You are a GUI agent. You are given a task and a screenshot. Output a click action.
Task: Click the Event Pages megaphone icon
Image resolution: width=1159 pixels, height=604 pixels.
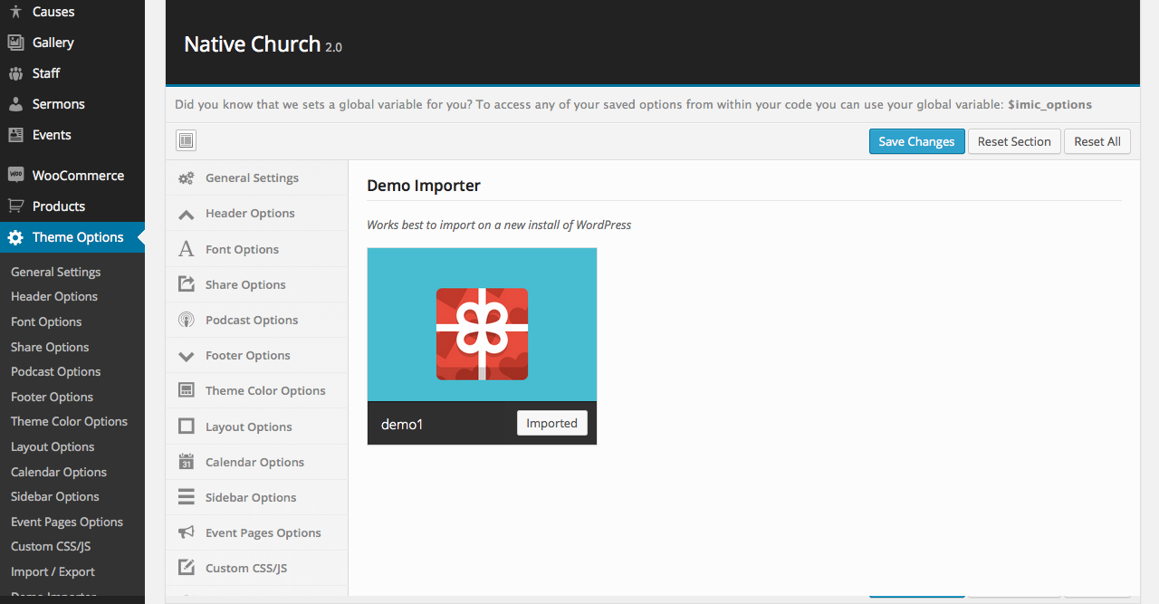coord(187,532)
